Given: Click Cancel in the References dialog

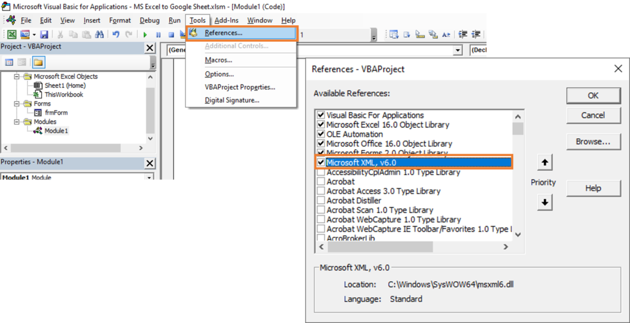Looking at the screenshot, I should (x=593, y=115).
